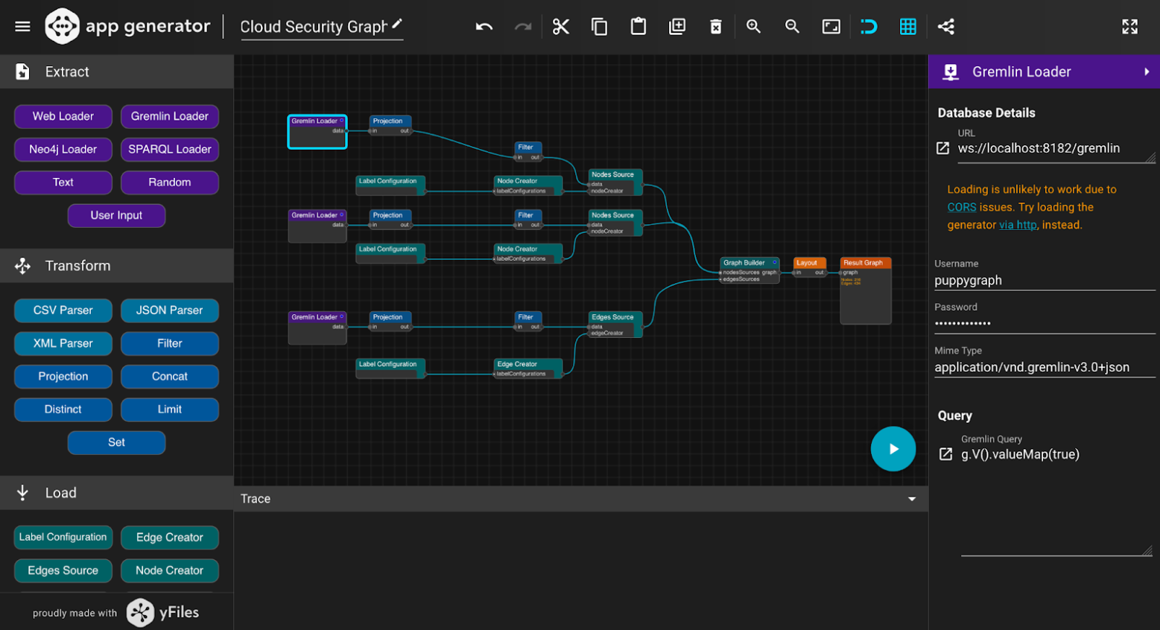Open the hamburger menu
The height and width of the screenshot is (630, 1160).
(22, 25)
